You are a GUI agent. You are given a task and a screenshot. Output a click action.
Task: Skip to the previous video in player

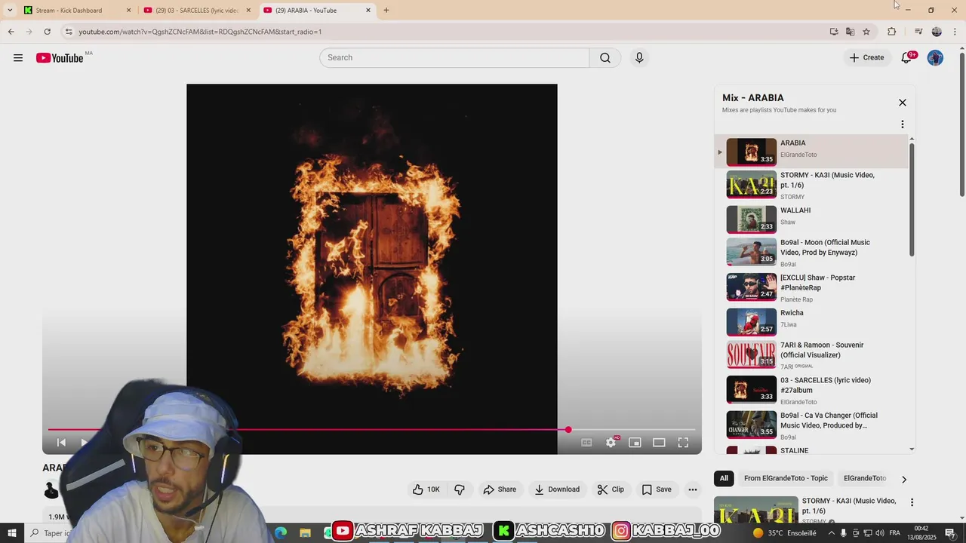tap(62, 443)
